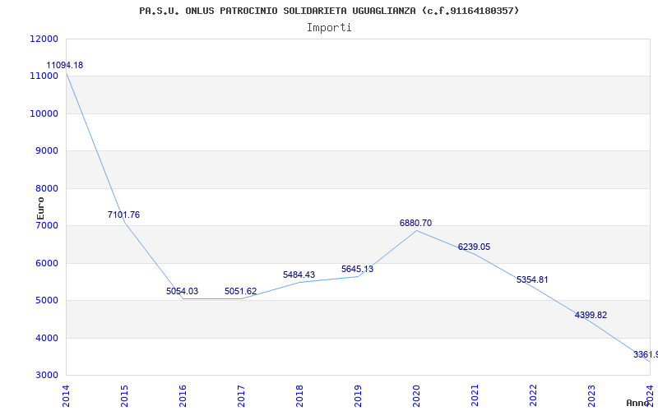Click x-axis year 2021

click(x=475, y=395)
